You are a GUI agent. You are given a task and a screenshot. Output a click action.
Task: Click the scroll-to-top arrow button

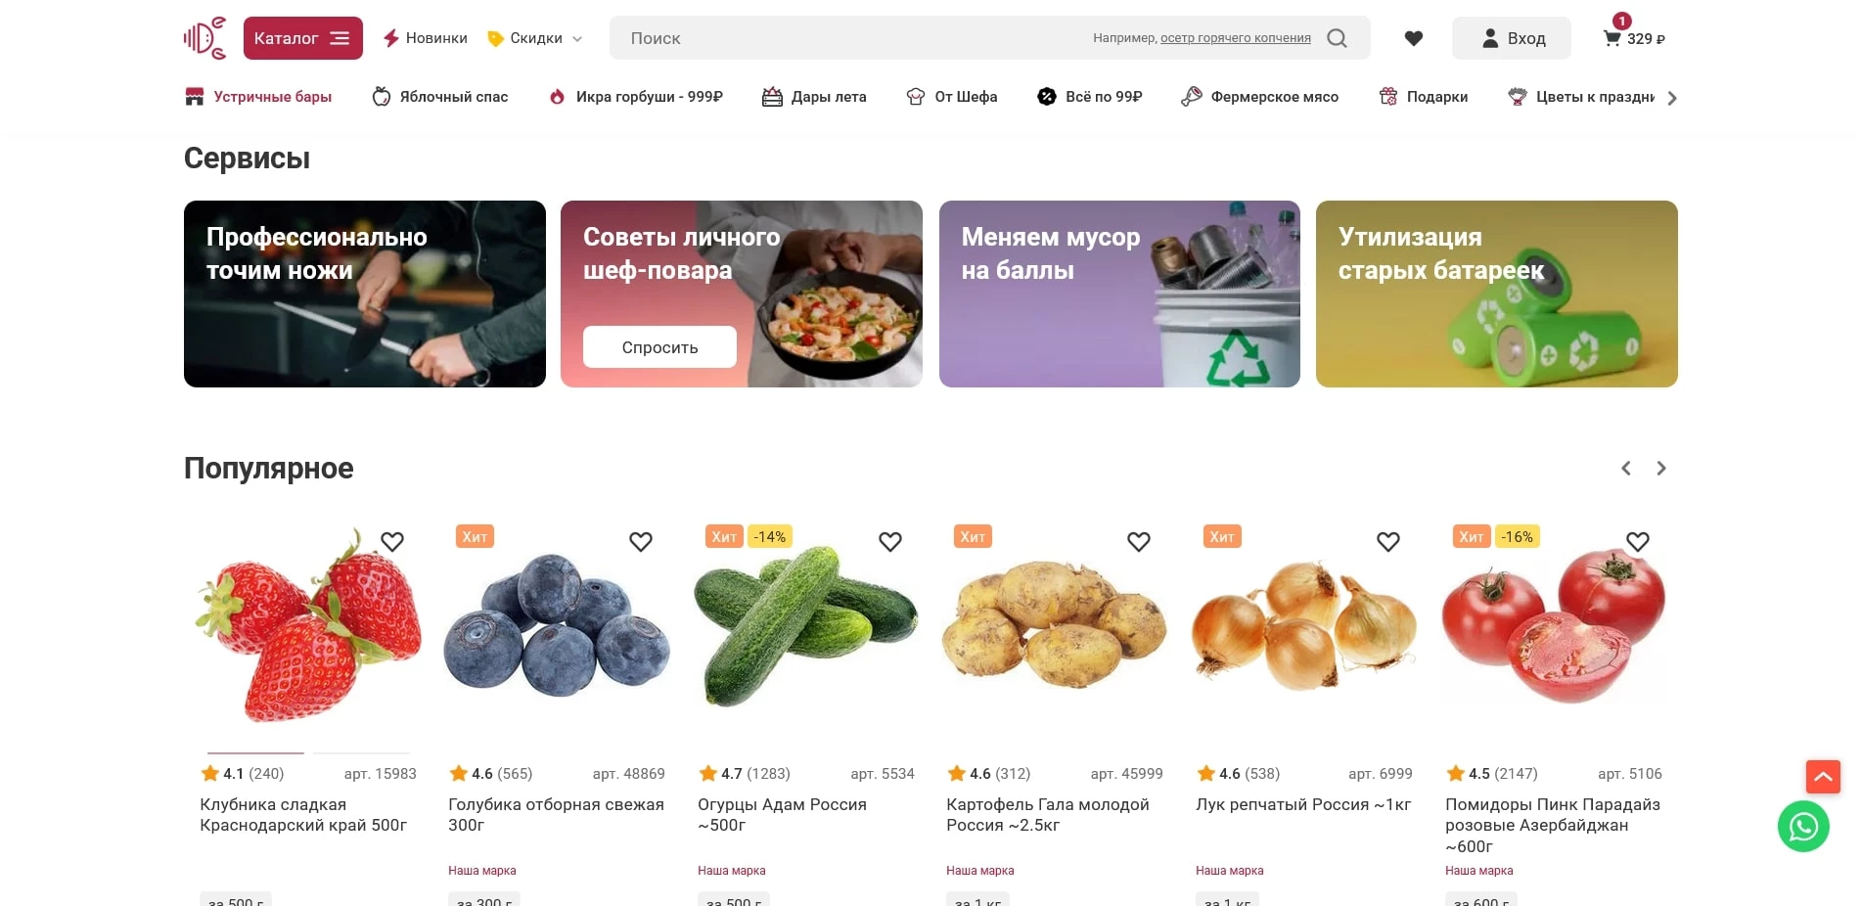click(x=1822, y=777)
